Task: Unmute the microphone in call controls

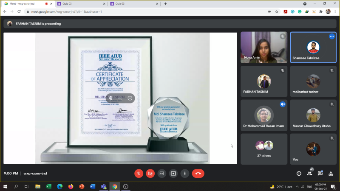Action: (139, 173)
